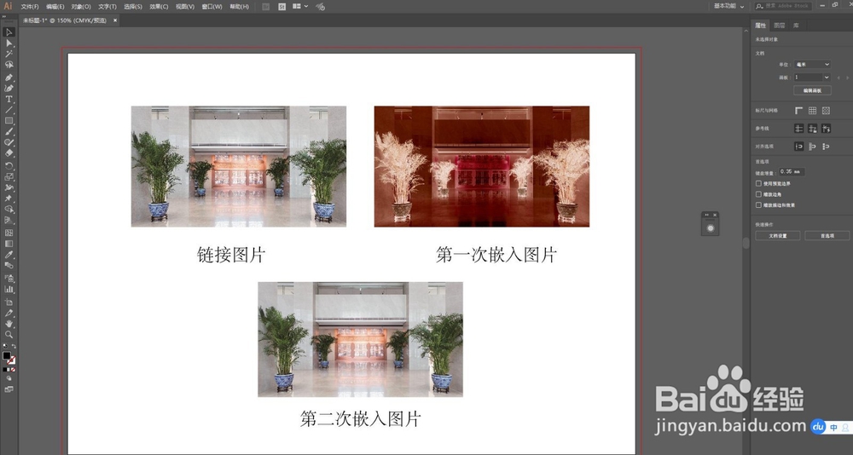Select the Rectangle tool

pyautogui.click(x=9, y=121)
